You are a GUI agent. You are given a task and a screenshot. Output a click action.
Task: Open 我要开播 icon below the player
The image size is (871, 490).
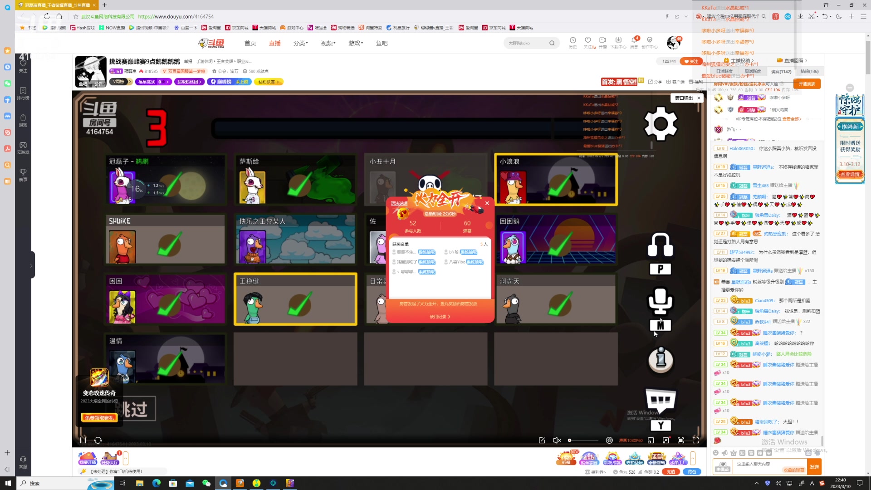tap(88, 458)
